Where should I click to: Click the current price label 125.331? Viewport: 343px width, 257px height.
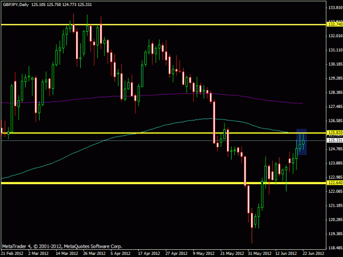click(335, 140)
